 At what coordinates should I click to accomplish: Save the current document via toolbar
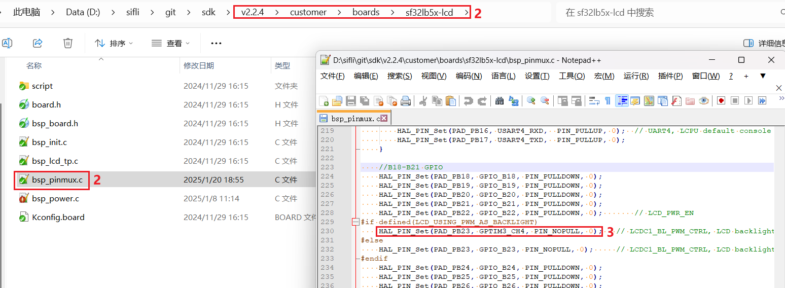(x=351, y=101)
